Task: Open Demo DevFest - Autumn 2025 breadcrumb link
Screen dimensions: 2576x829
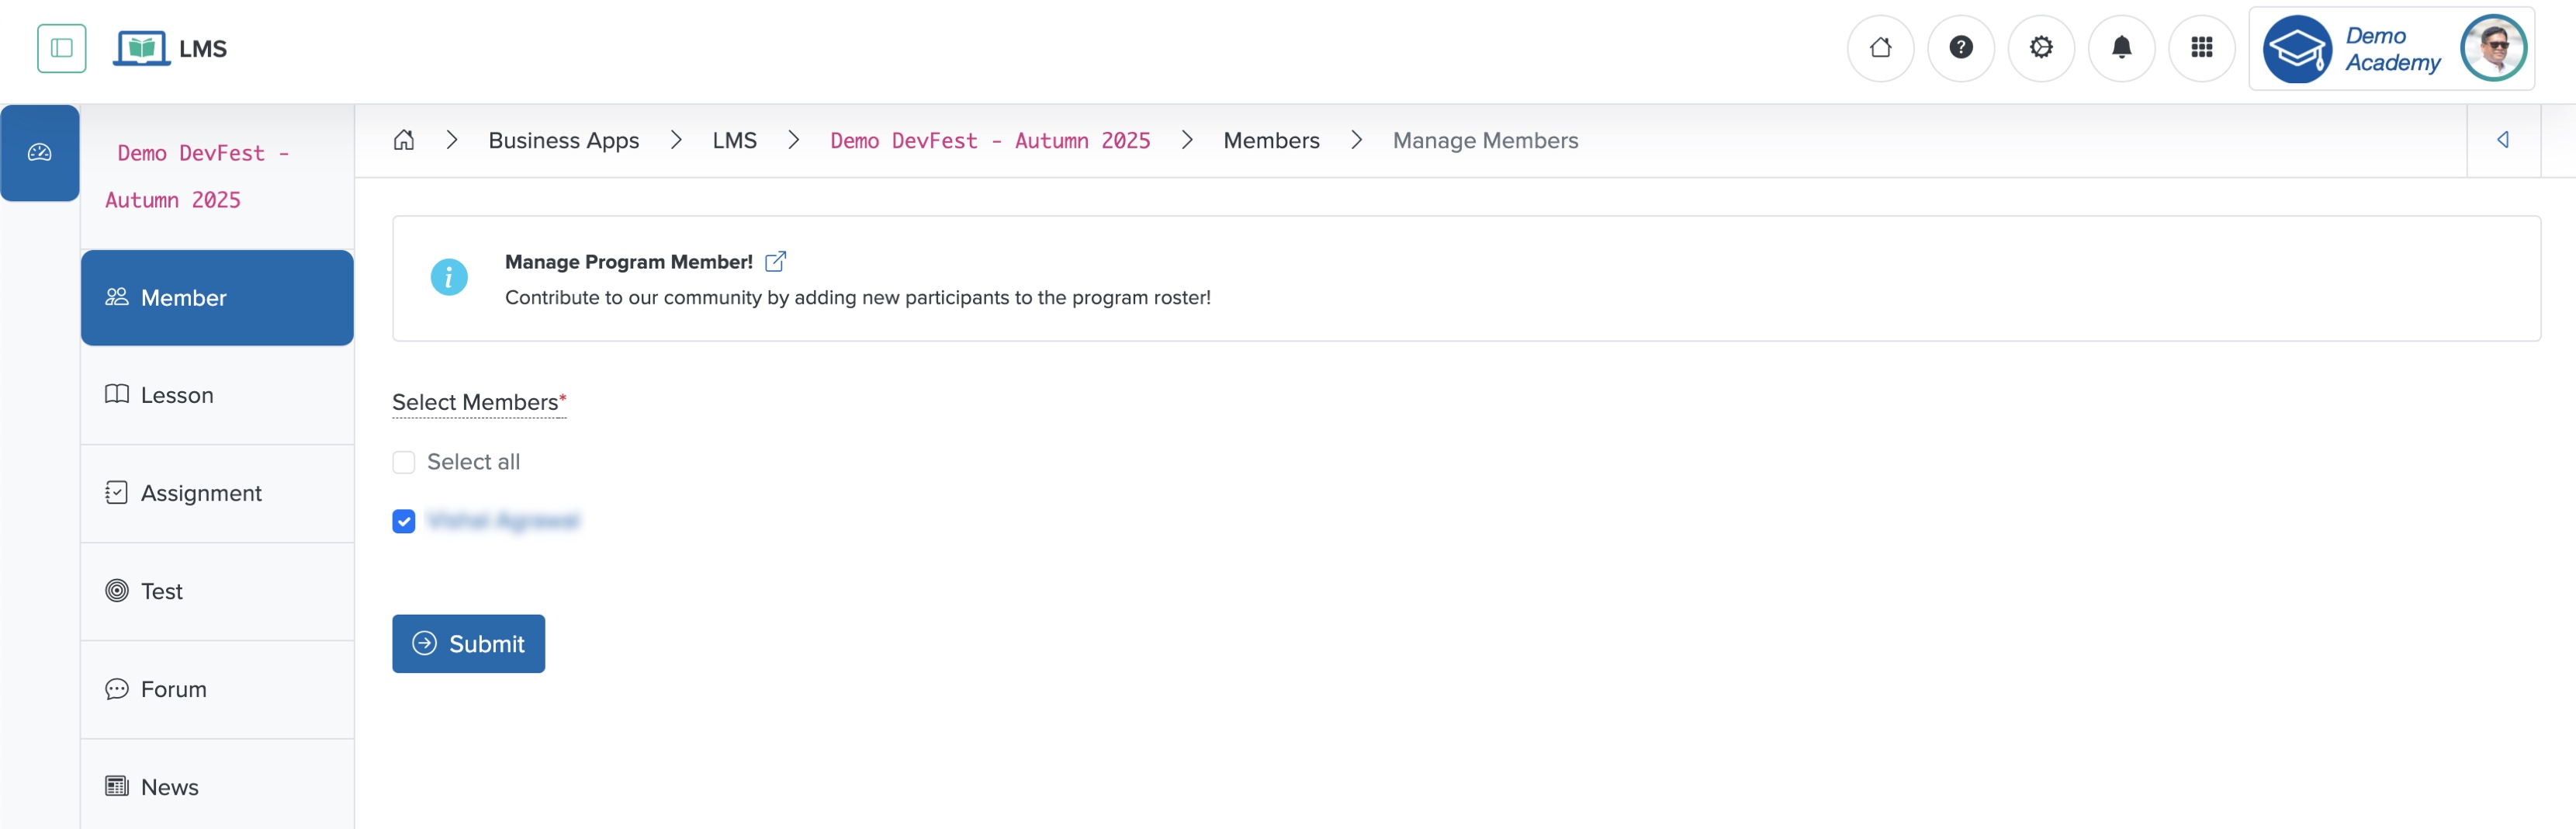Action: pyautogui.click(x=989, y=140)
